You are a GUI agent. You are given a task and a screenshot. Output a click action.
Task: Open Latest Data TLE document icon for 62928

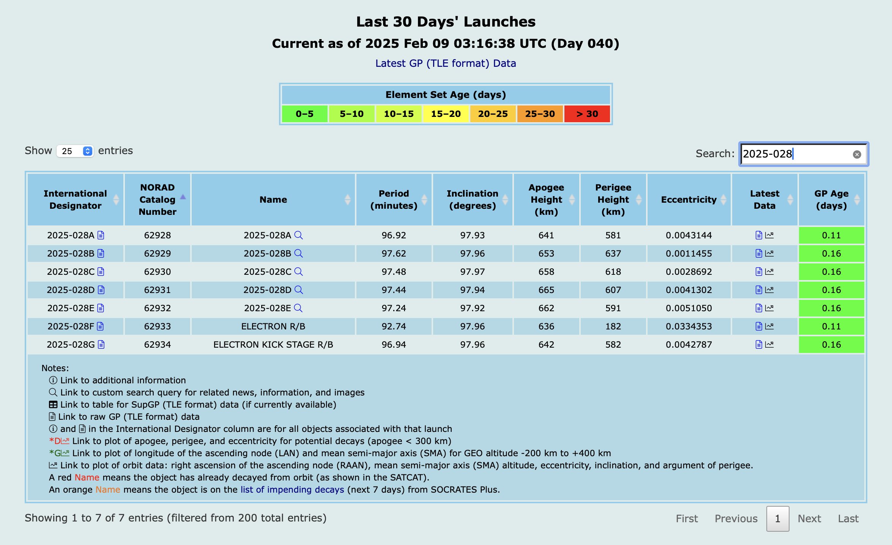point(759,235)
